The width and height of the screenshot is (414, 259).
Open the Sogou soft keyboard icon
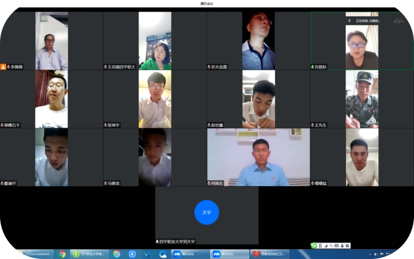click(x=337, y=246)
